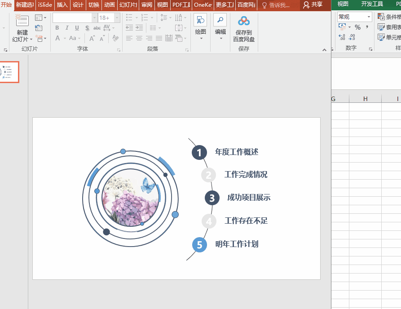Viewport: 401px width, 309px height.
Task: Open the slide section dropdown
Action: tap(41, 38)
